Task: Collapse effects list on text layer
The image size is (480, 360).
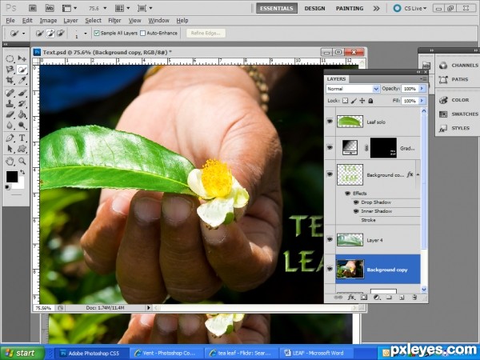Action: click(x=418, y=174)
